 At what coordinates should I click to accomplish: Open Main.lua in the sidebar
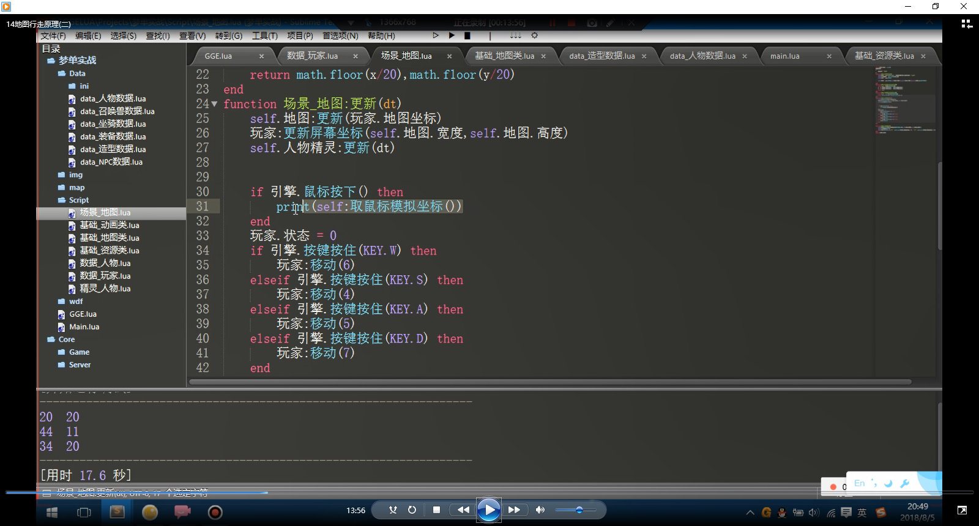click(84, 327)
